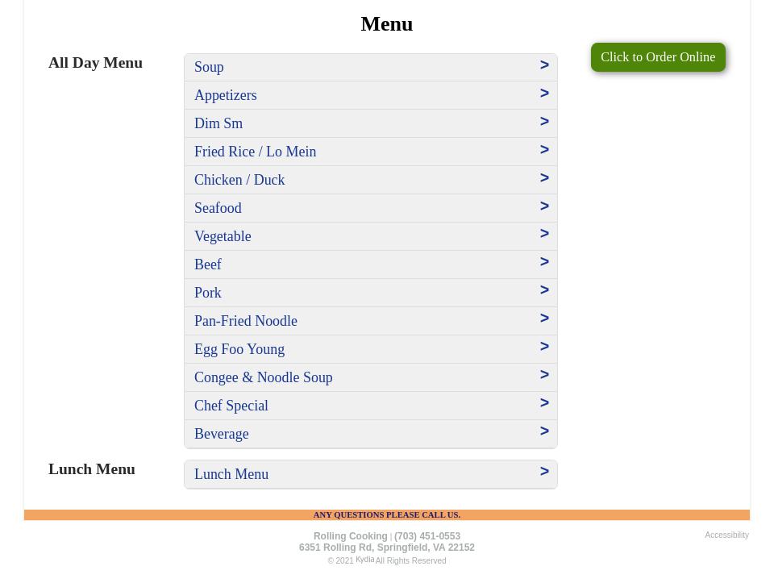774x583 pixels.
Task: Open the Pan-Fried Noodle category
Action: pyautogui.click(x=246, y=321)
